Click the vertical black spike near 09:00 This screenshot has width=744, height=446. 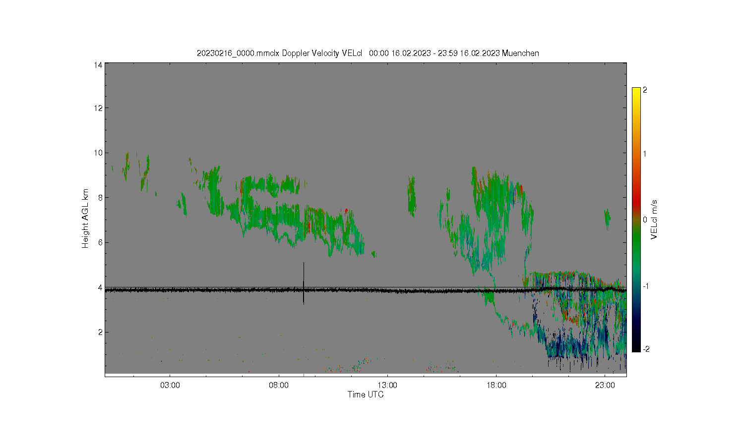pos(304,283)
